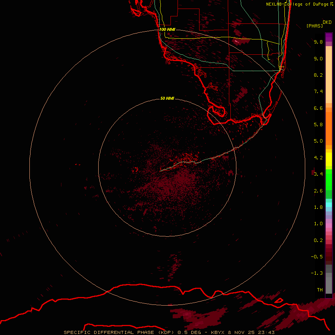Click the 0.2 value on the color scale
335x335 pixels.
click(318, 240)
